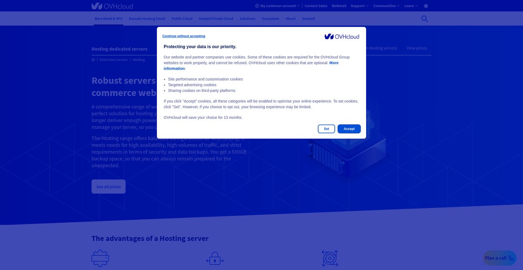The image size is (523, 270).
Task: Click See all prices button
Action: coord(109,187)
